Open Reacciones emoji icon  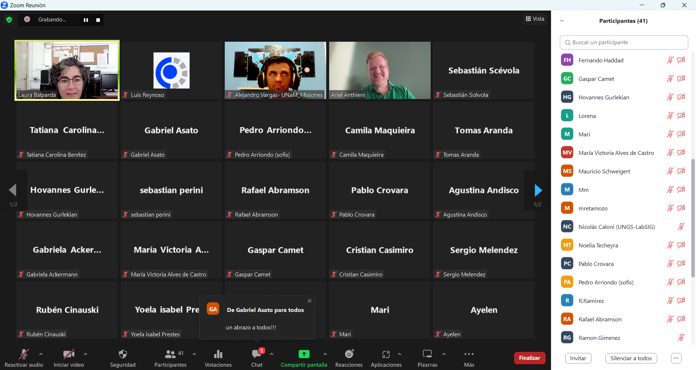(x=349, y=354)
